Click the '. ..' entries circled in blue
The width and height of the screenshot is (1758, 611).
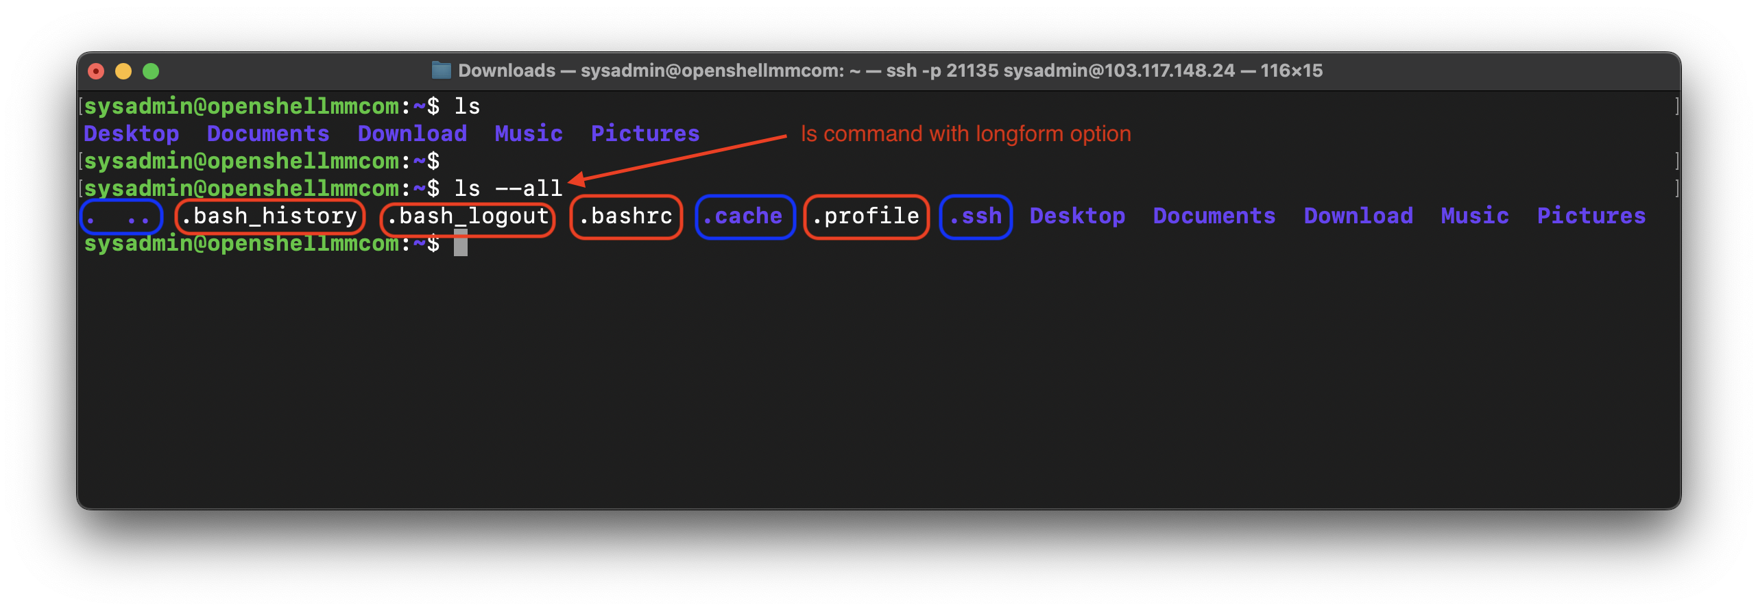(121, 217)
